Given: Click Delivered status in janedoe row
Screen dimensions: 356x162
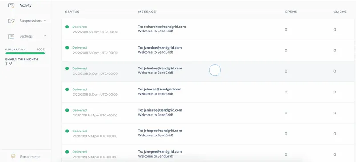Looking at the screenshot, I should point(80,48).
